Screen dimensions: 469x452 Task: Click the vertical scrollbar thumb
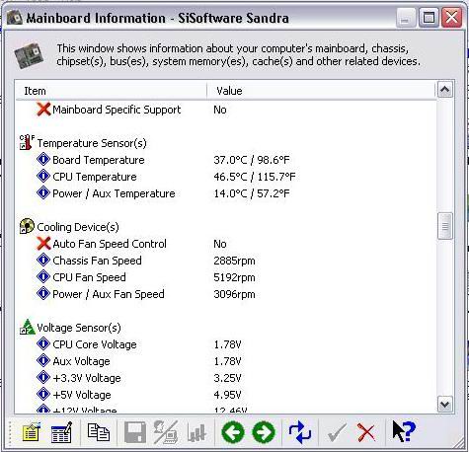tap(445, 226)
